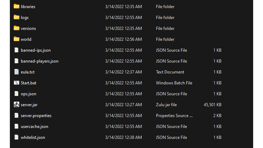This screenshot has height=148, width=263.
Task: Click the ops.json file icon
Action: [16, 94]
